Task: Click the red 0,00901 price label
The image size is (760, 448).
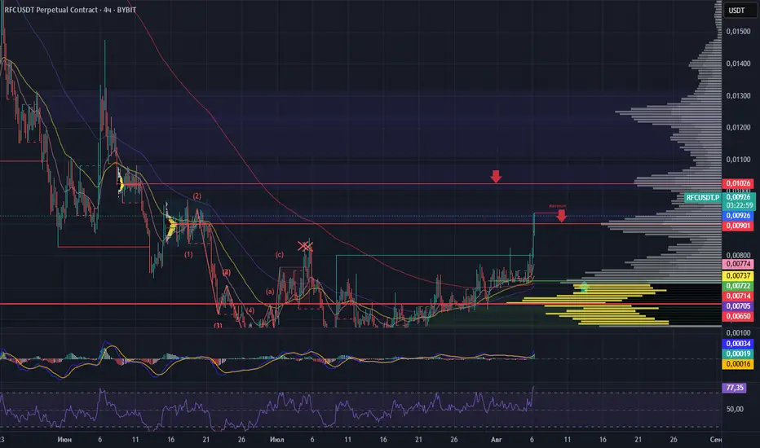Action: (738, 226)
